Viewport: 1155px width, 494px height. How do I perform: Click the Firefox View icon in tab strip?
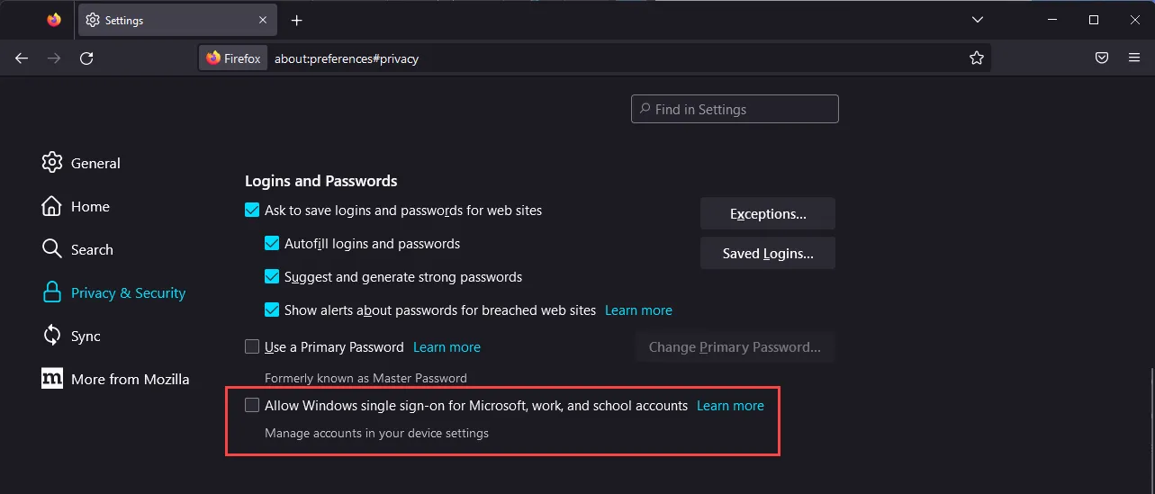tap(54, 20)
